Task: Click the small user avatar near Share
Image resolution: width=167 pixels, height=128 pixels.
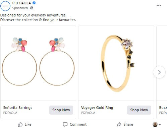Action: [155, 124]
